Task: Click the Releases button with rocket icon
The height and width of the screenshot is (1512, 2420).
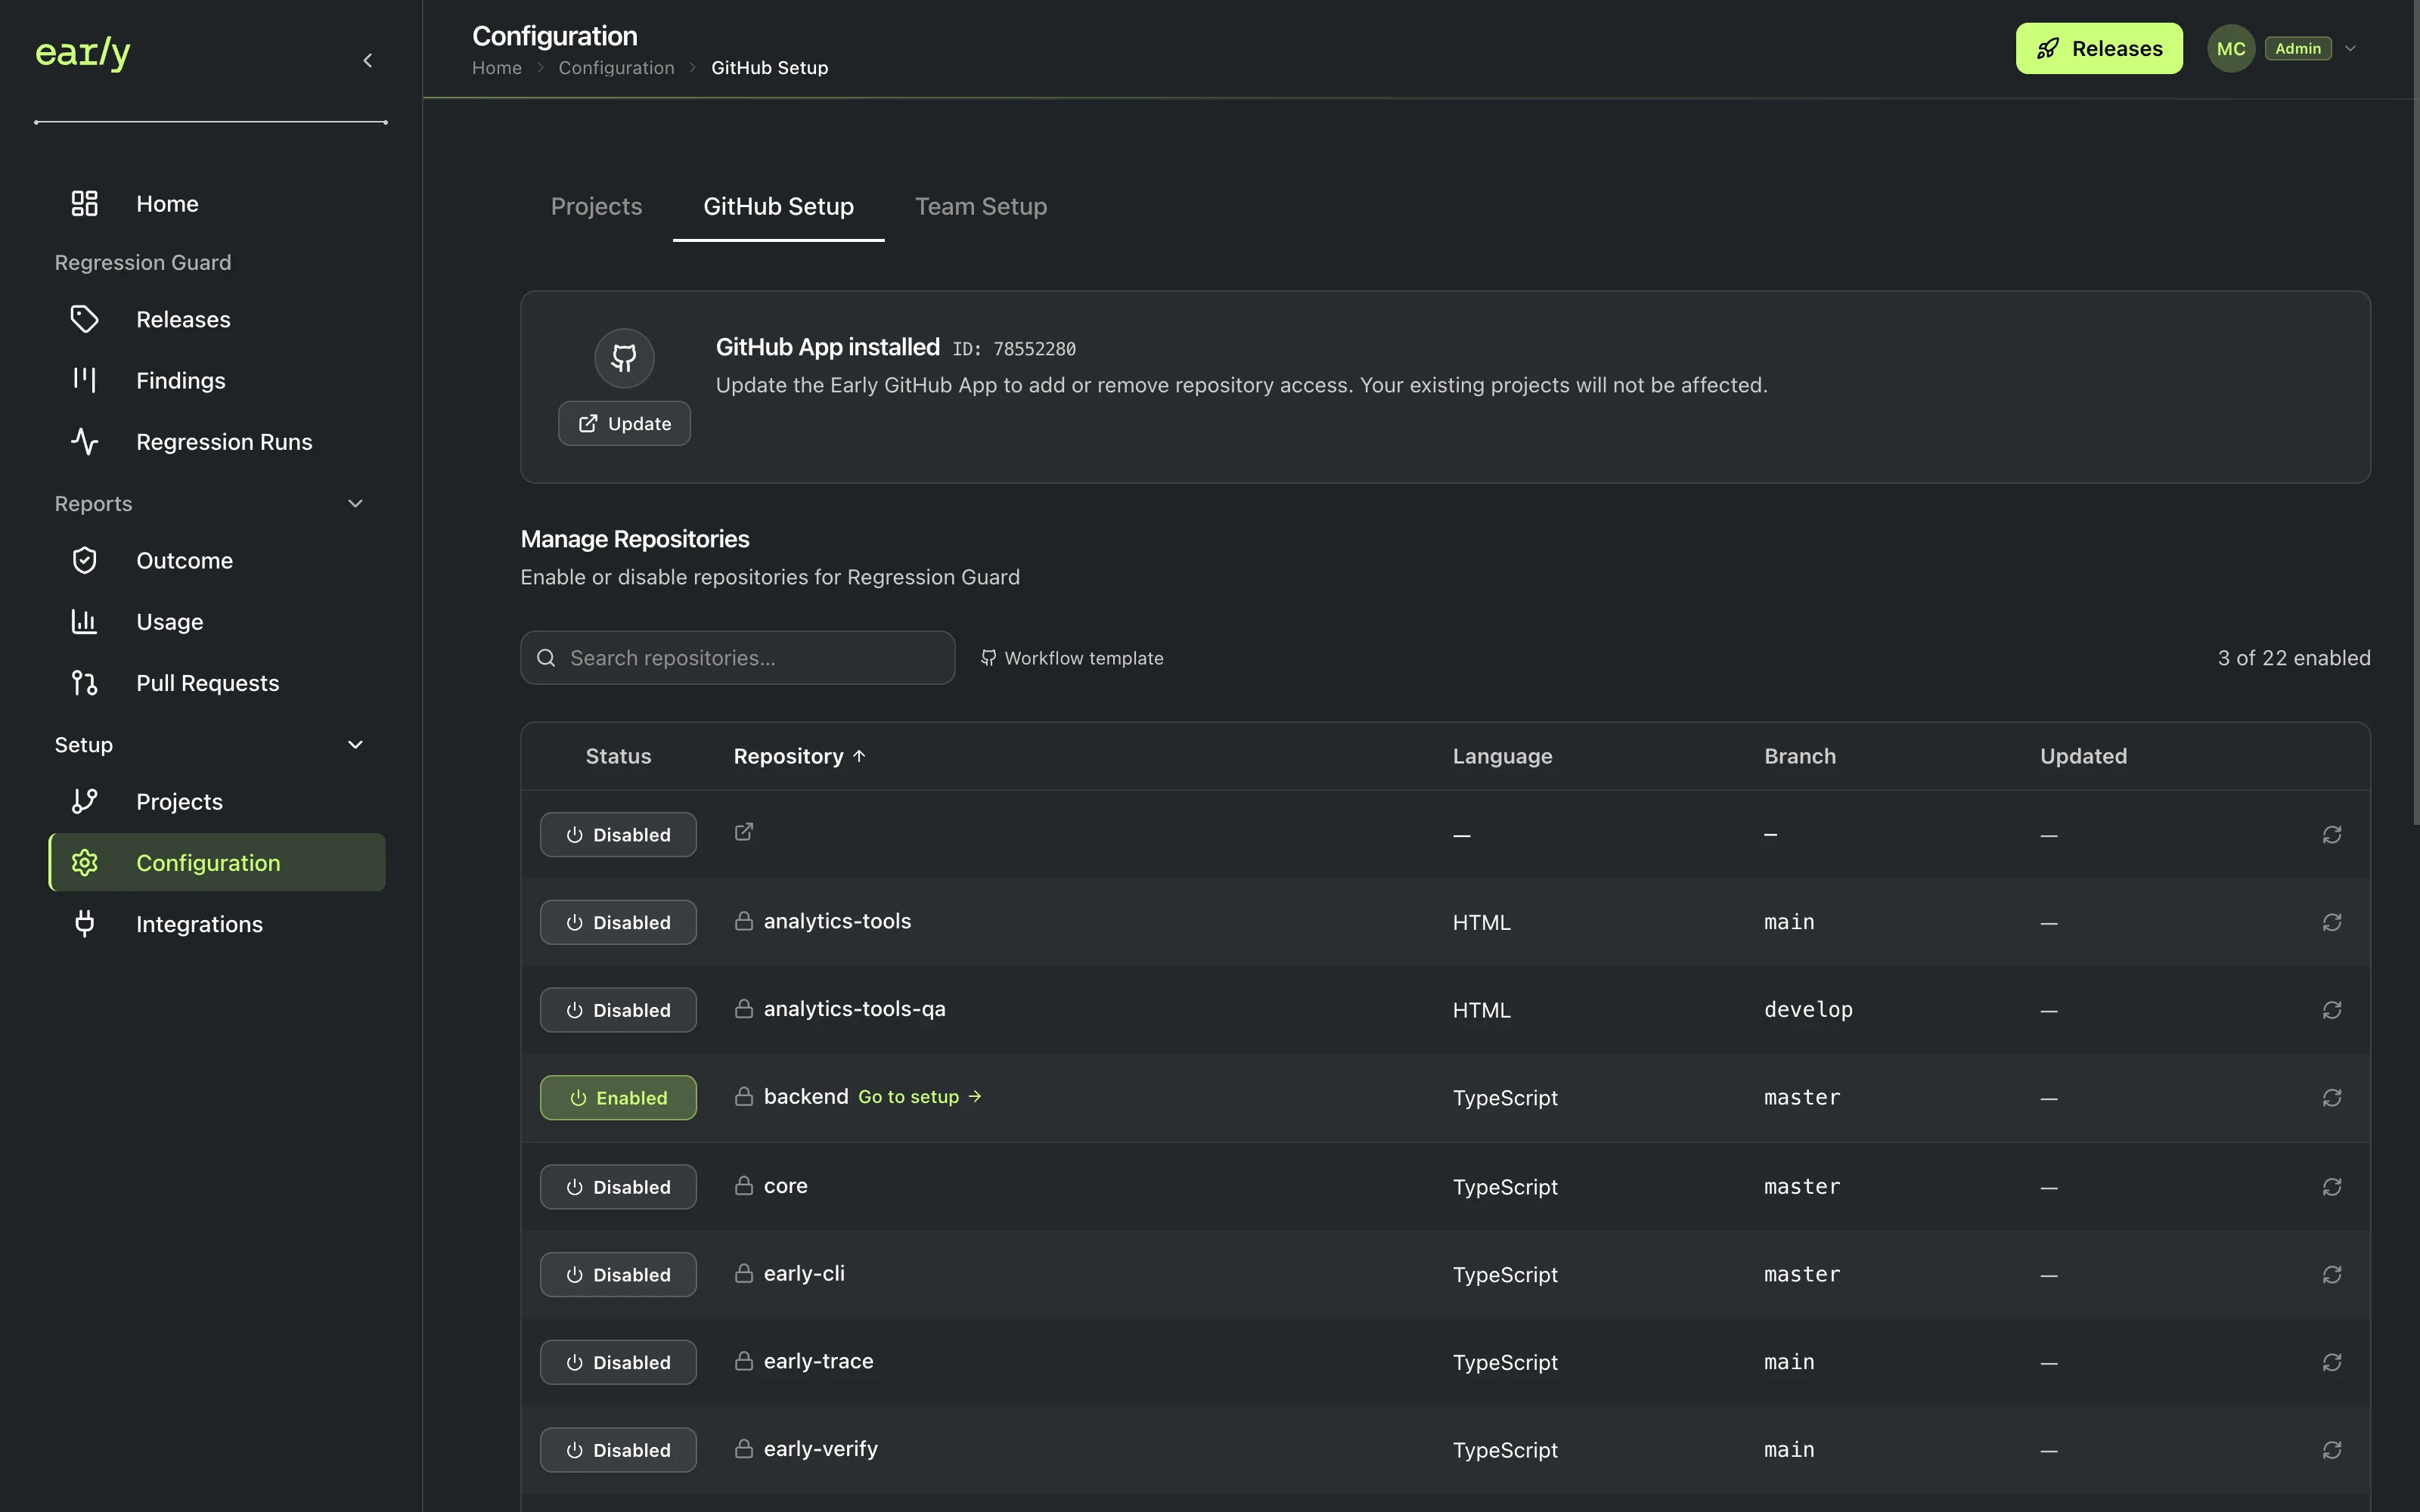Action: tap(2099, 48)
